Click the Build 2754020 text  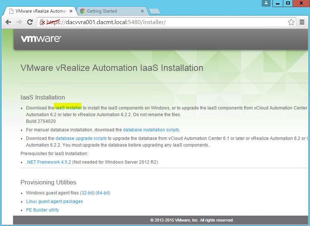(41, 121)
